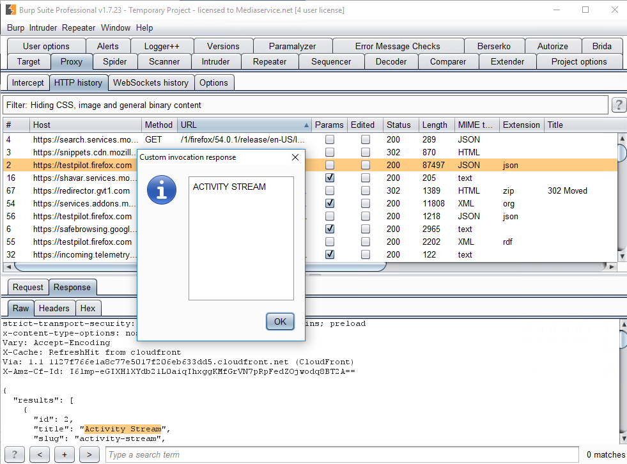Open the Hex response view tab

(x=88, y=308)
